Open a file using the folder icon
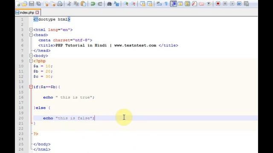 pos(25,4)
